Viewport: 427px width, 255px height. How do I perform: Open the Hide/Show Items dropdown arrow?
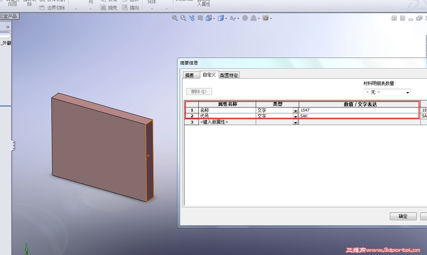point(238,18)
